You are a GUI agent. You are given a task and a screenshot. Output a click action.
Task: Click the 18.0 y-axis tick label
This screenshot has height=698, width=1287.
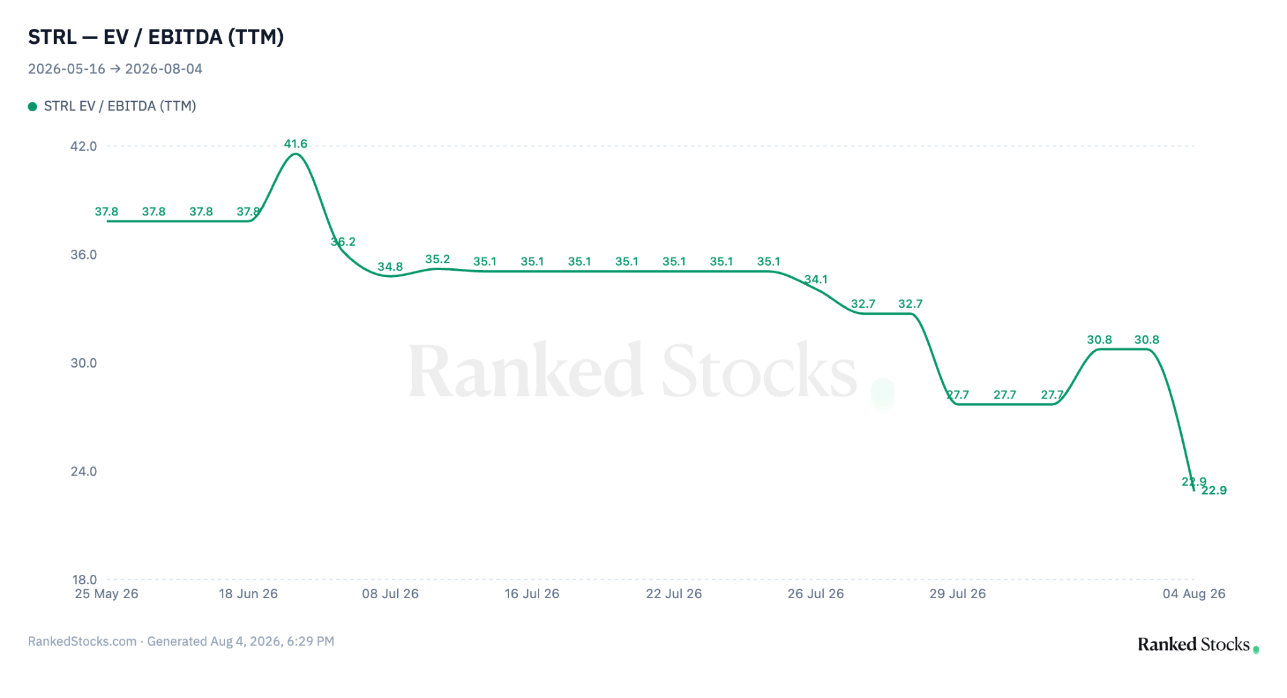[x=84, y=580]
